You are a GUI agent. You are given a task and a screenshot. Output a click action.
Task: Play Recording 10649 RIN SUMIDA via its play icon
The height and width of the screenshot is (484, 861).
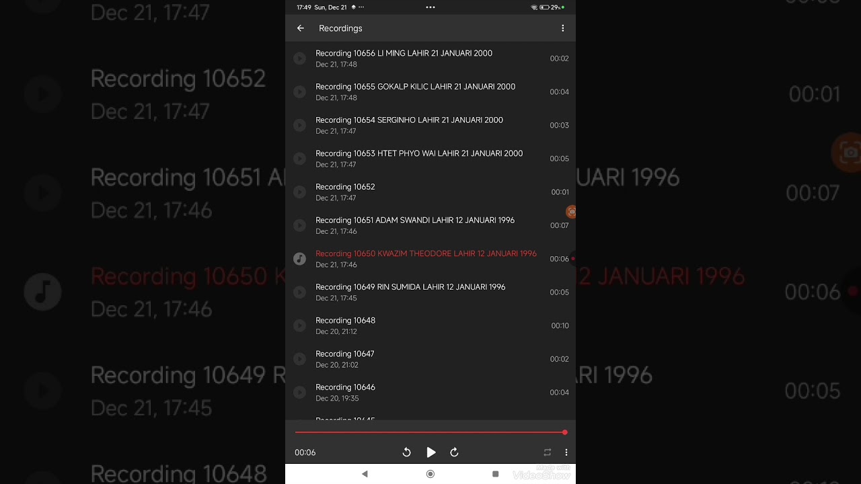(x=300, y=292)
